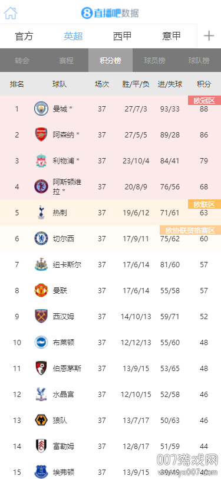Viewport: 221px width, 479px height.
Task: Open the 球员榜 player rankings tab
Action: (155, 61)
